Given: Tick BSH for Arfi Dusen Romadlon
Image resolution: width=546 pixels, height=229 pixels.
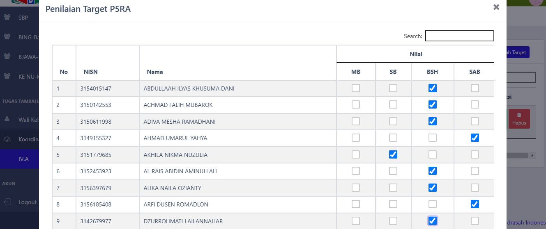Looking at the screenshot, I should 433,204.
